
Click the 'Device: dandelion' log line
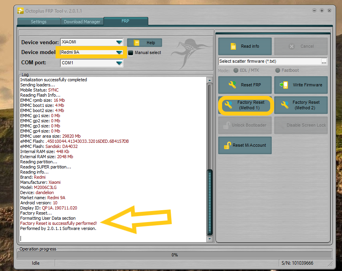37,193
